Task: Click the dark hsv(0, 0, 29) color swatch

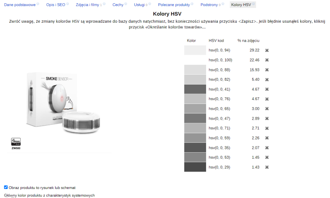Action: [x=195, y=167]
